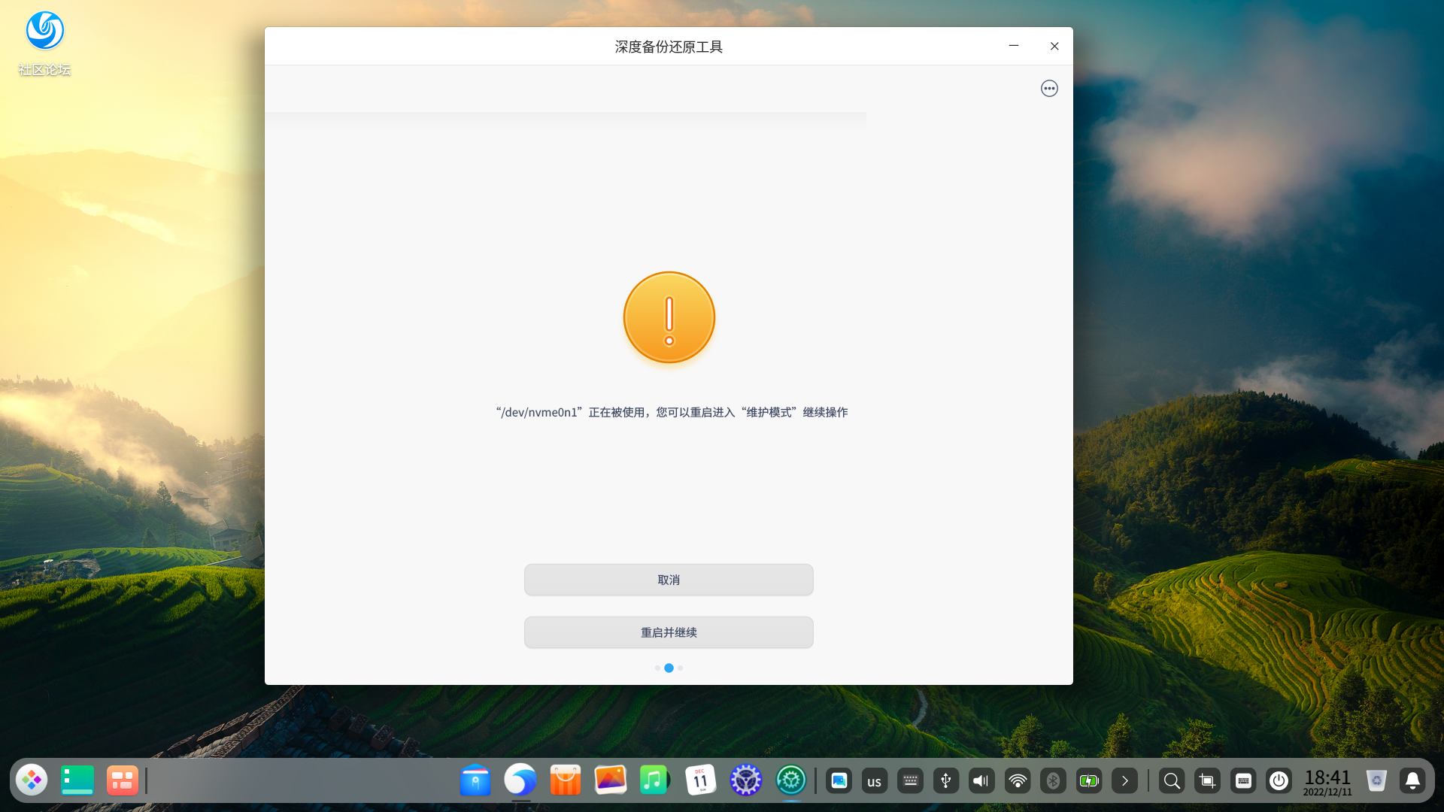This screenshot has width=1444, height=812.
Task: Click the 重启并继续 restart and continue button
Action: click(669, 632)
